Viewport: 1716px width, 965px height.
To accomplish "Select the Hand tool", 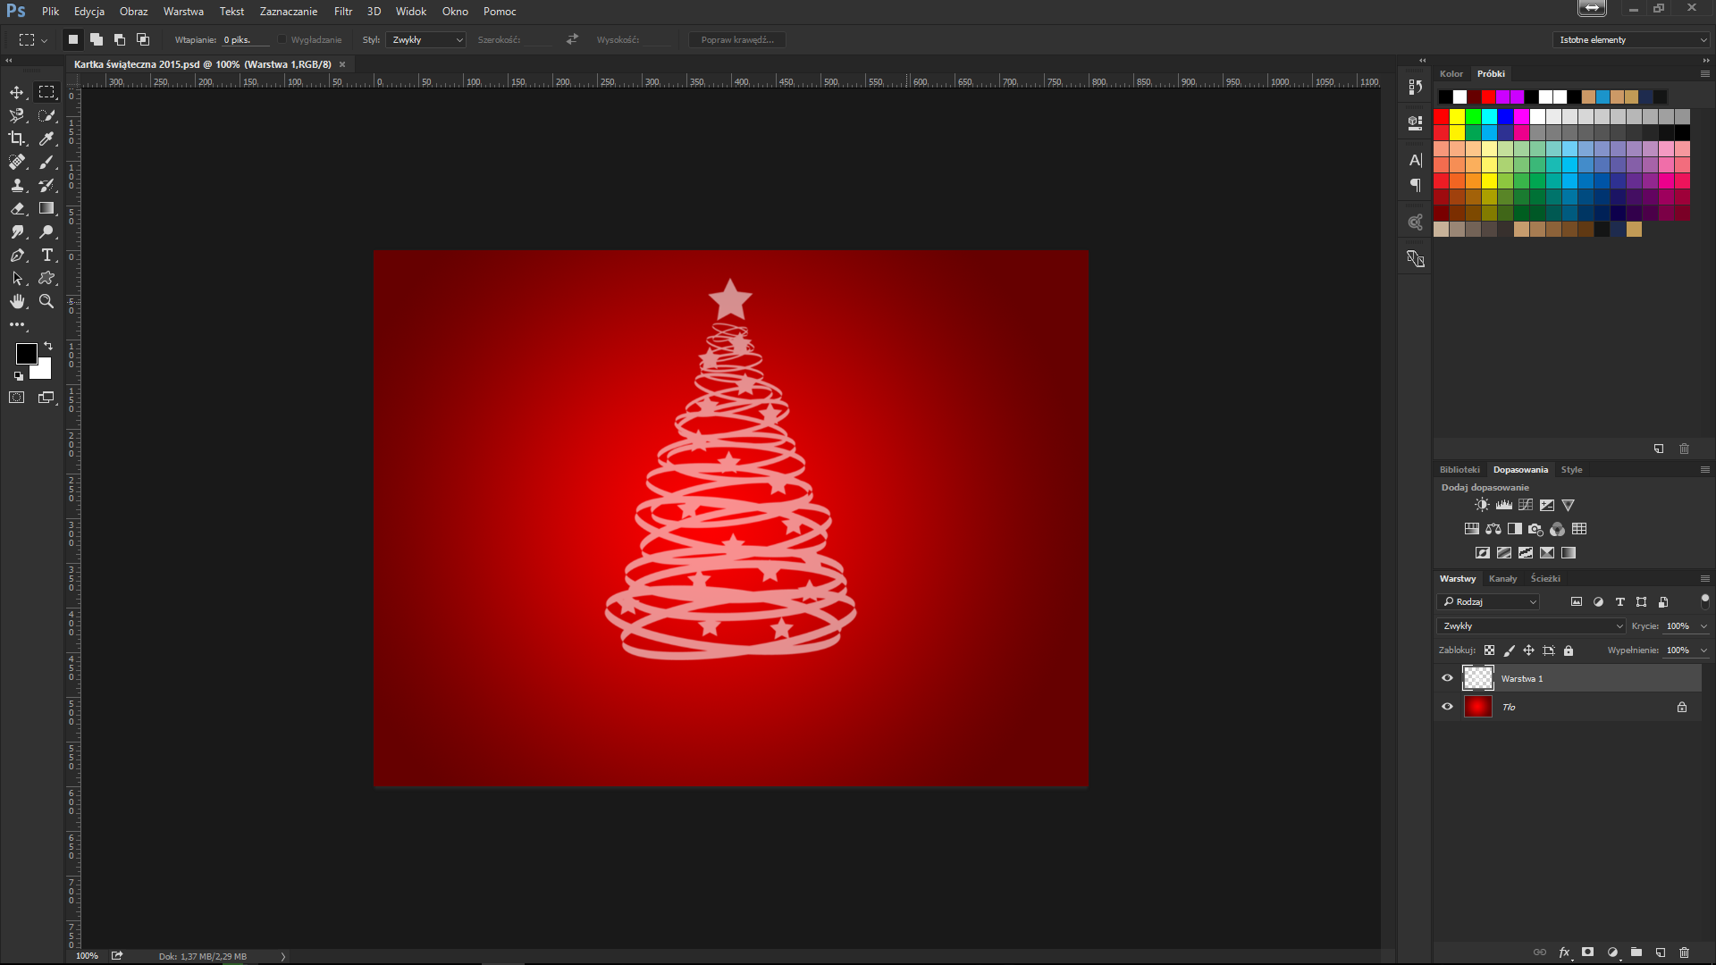I will [17, 301].
